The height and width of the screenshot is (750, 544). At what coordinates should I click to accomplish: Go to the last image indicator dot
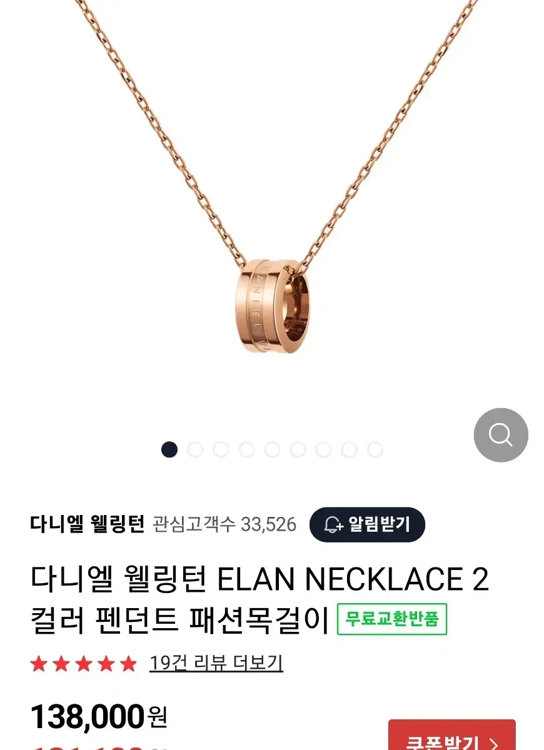pyautogui.click(x=375, y=449)
